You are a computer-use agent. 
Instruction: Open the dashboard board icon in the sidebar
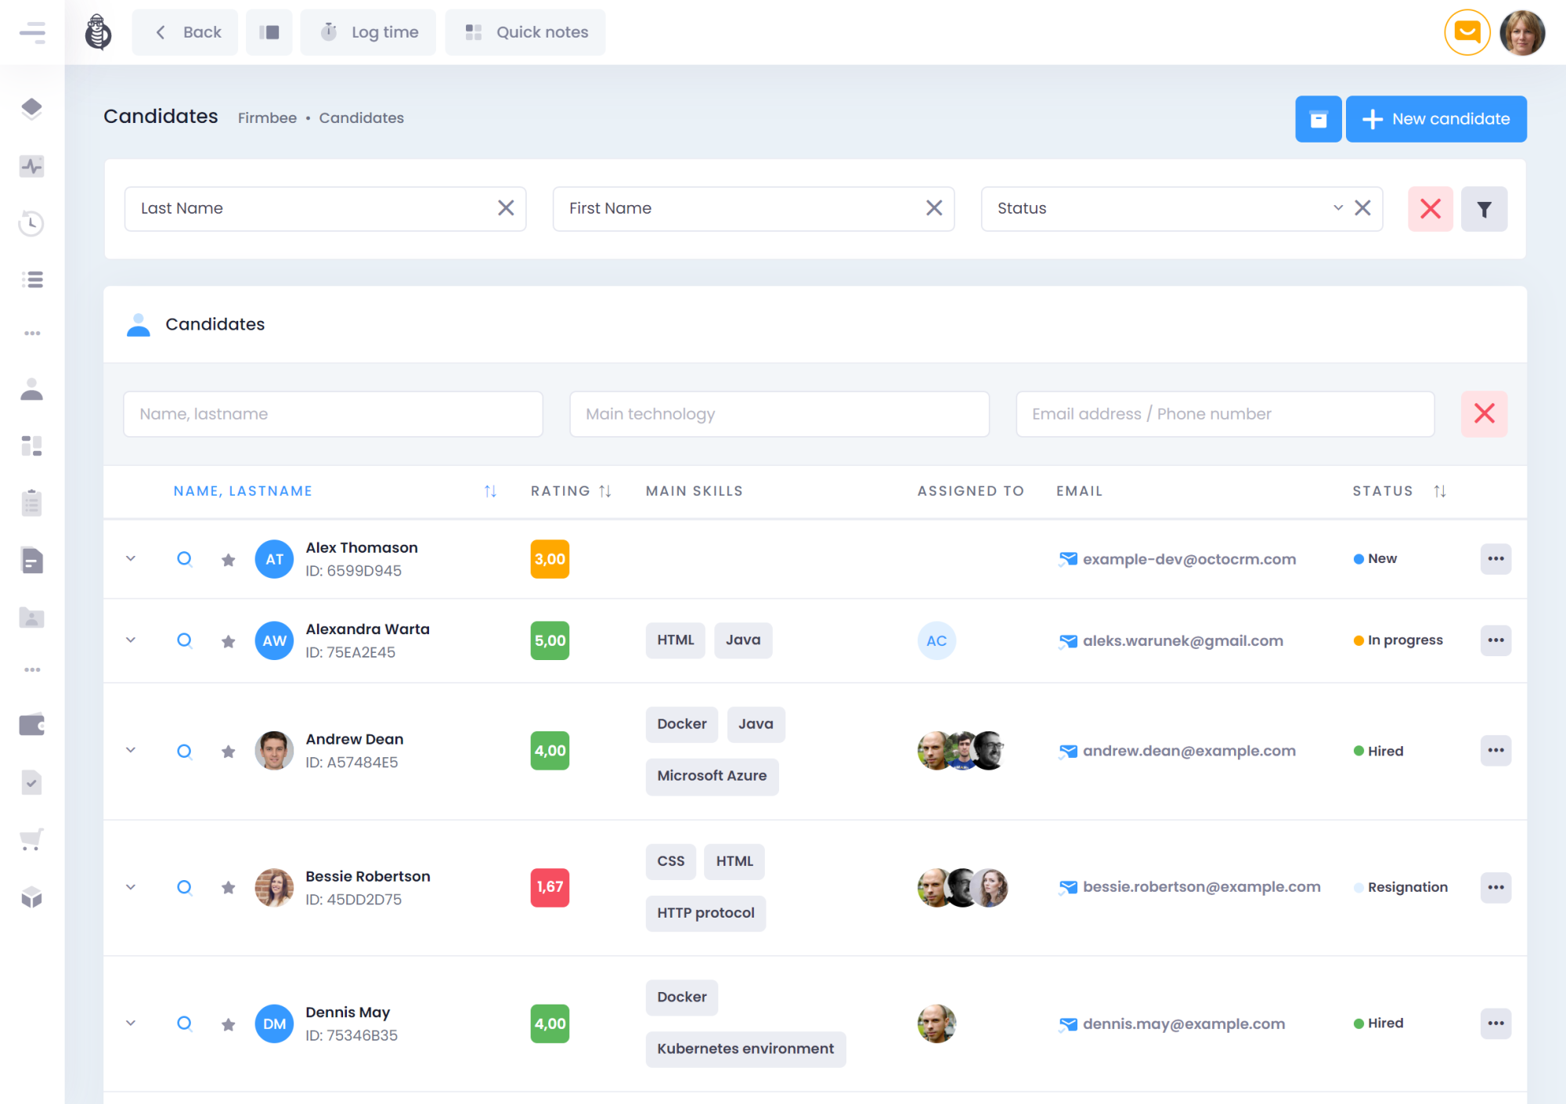click(32, 446)
